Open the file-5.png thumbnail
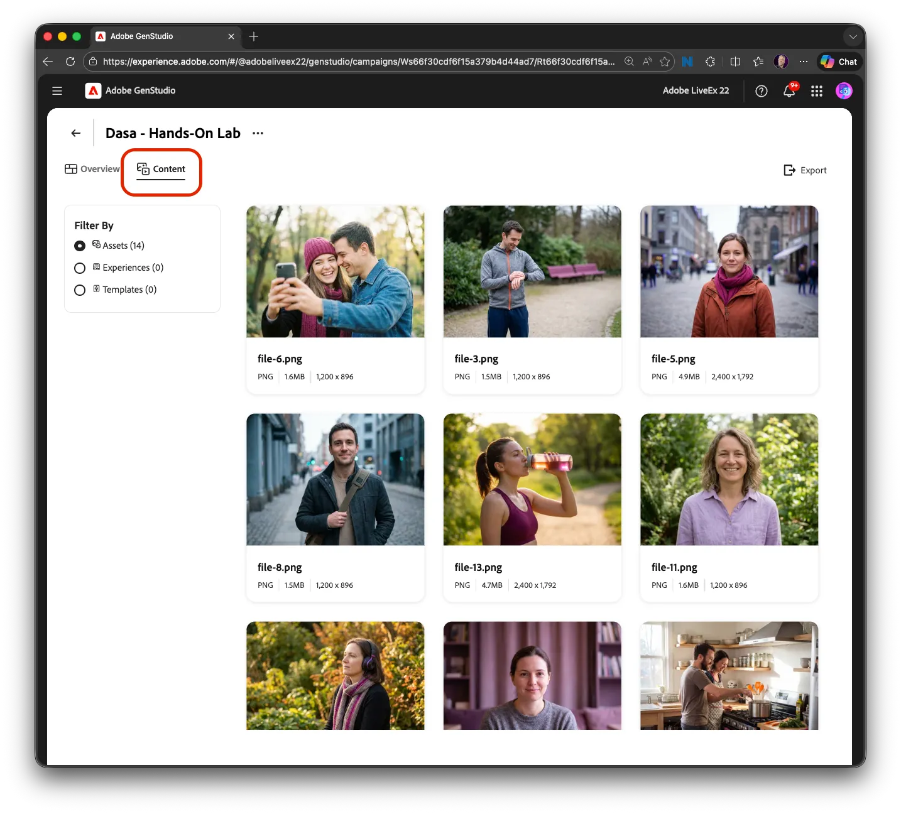This screenshot has width=901, height=814. [729, 271]
